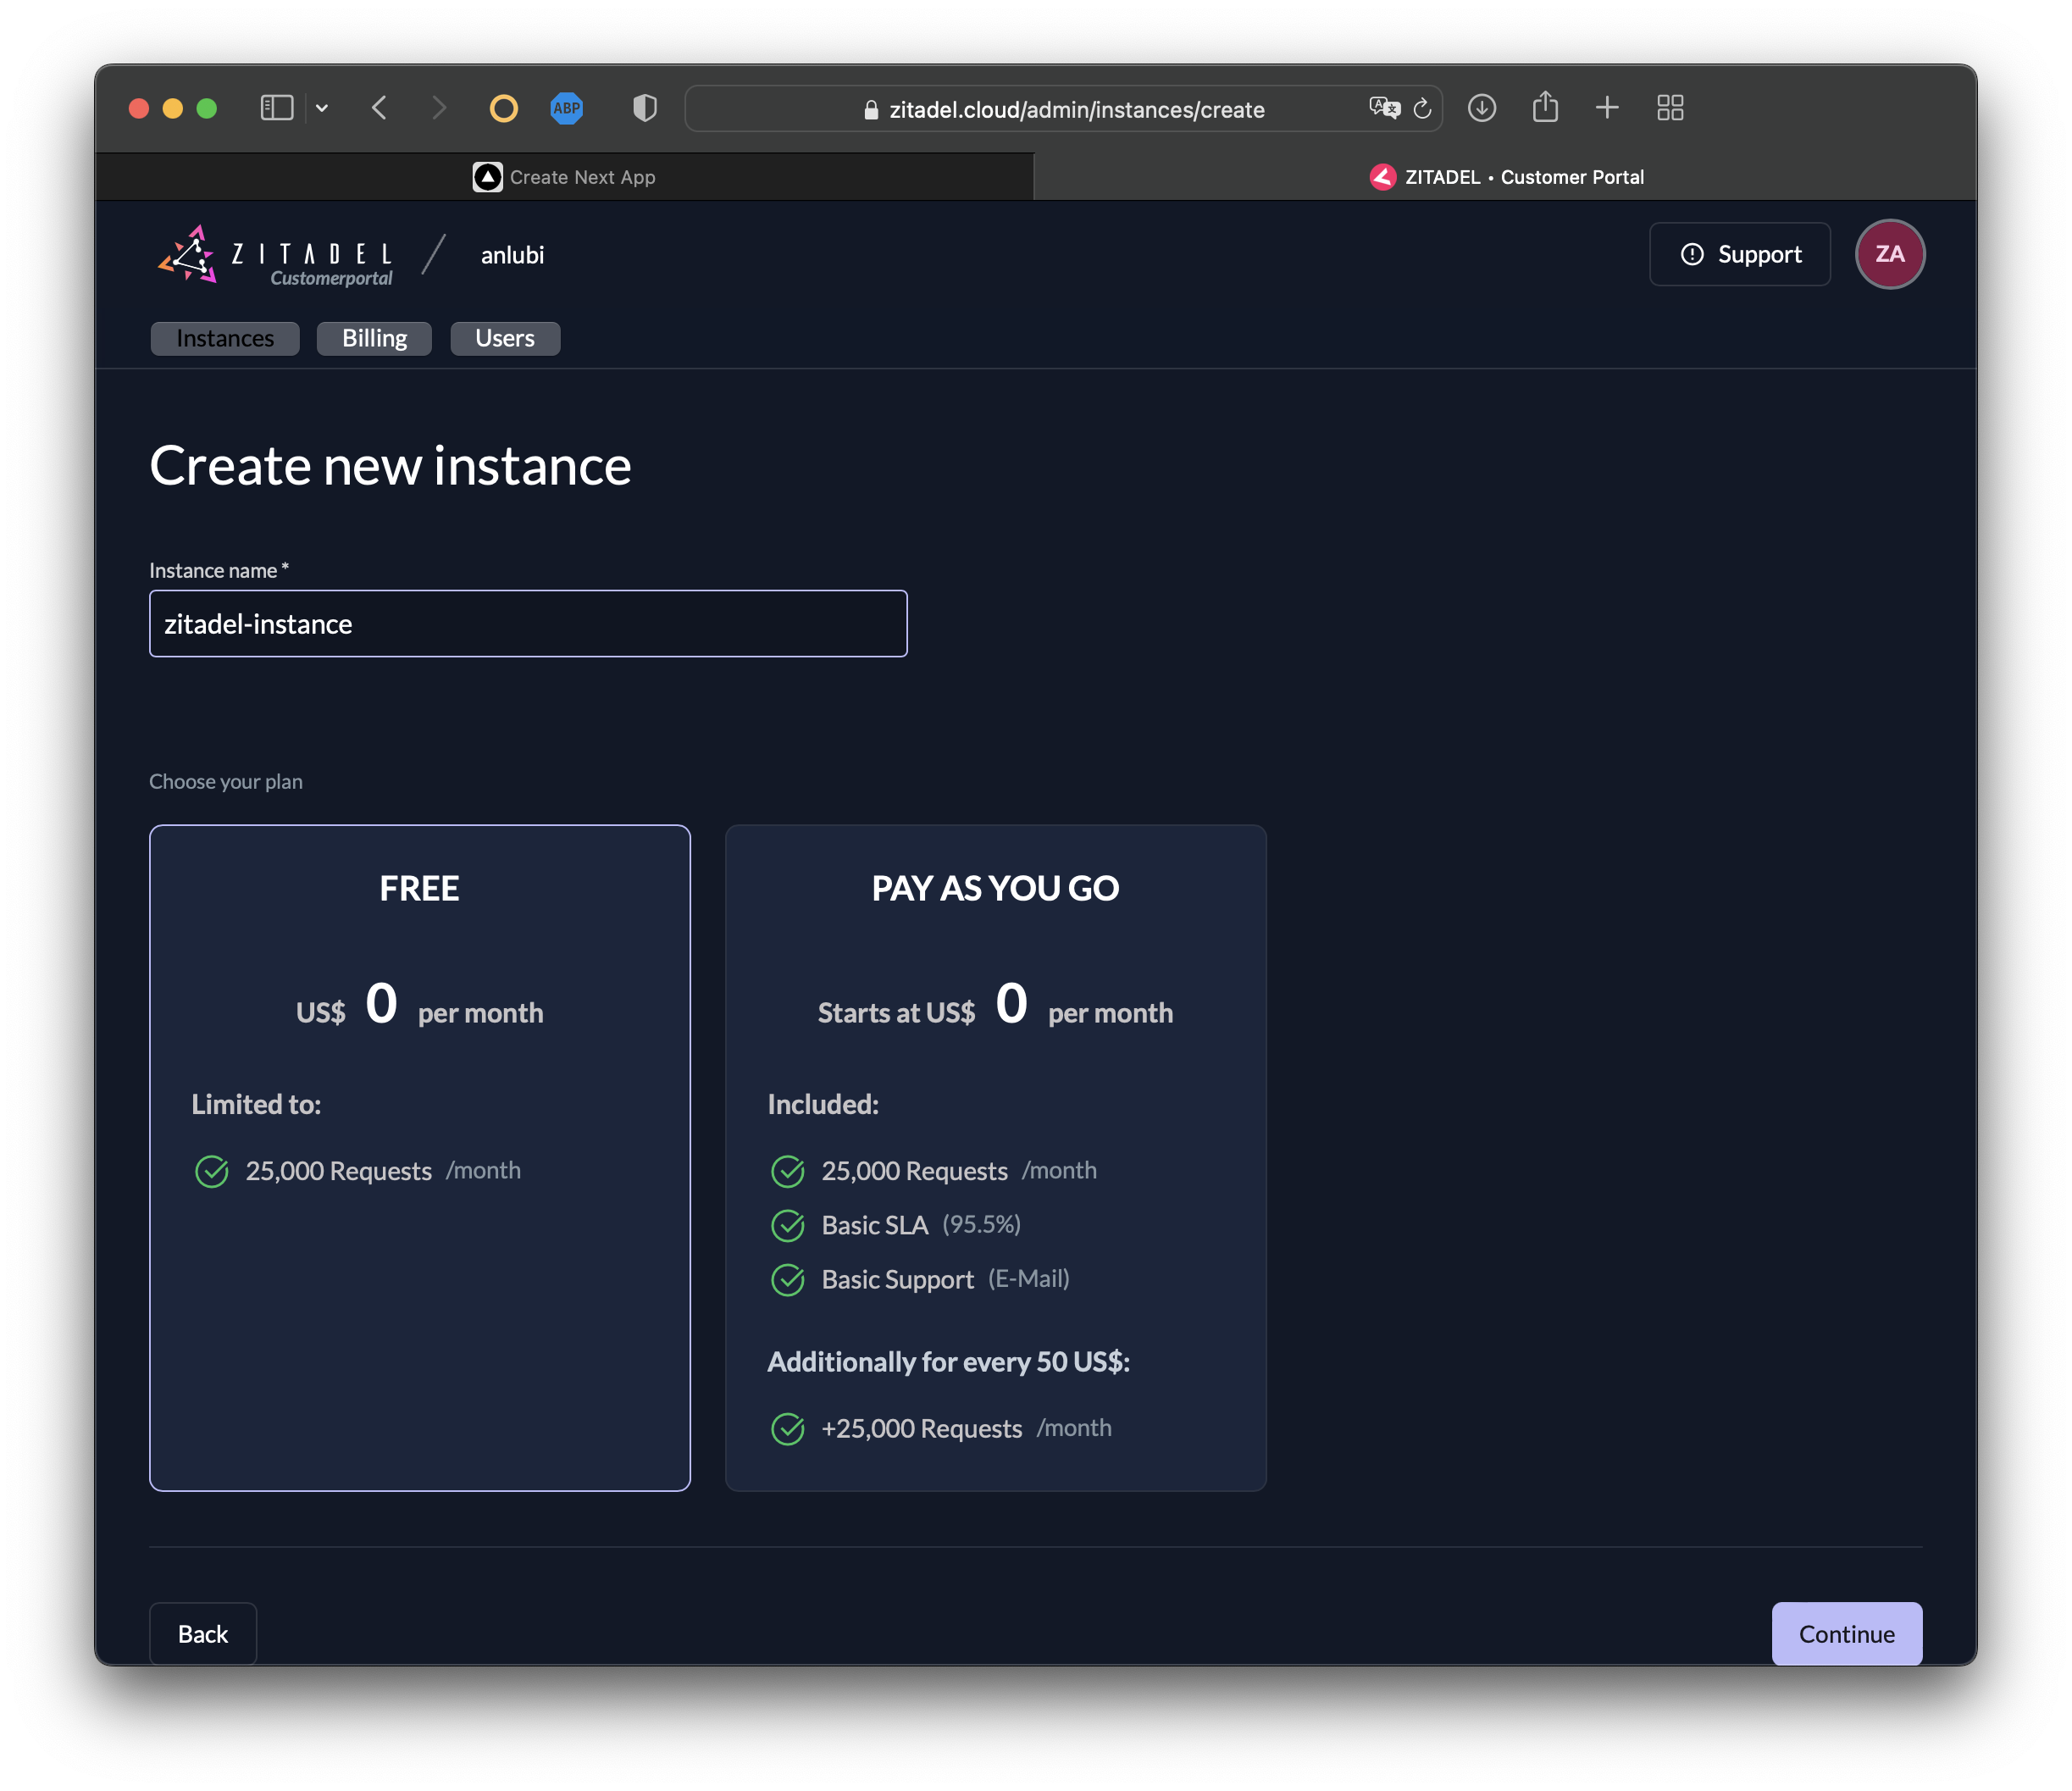Click the Users menu tab

506,336
